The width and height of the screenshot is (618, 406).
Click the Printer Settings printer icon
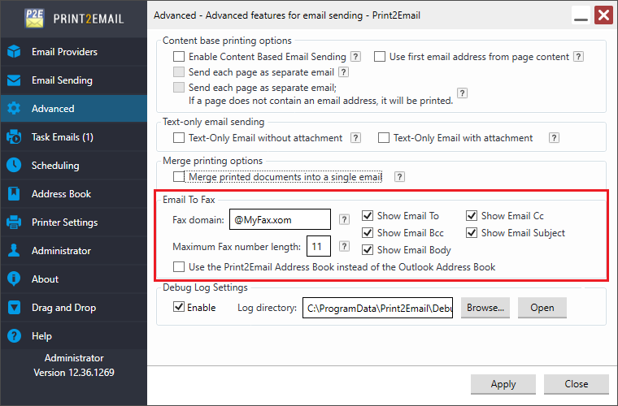(14, 222)
